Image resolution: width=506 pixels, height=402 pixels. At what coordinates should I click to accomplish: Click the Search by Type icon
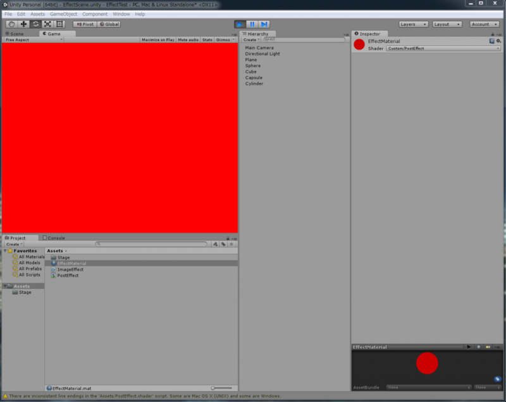(215, 244)
